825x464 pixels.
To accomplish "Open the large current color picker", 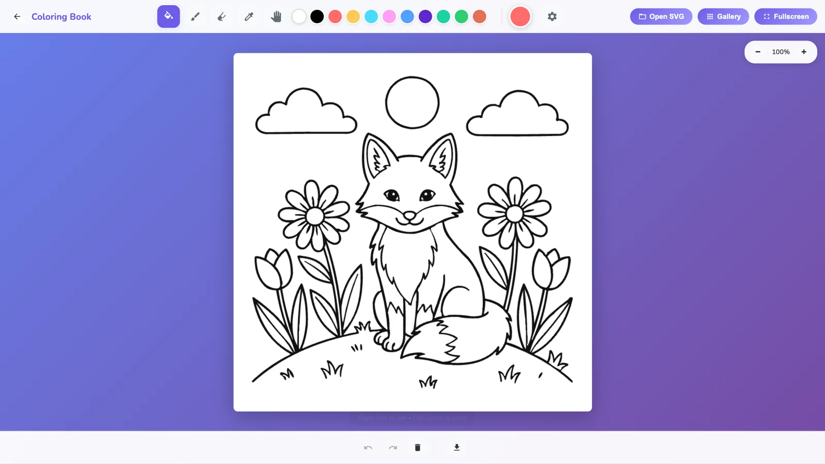I will pos(520,16).
